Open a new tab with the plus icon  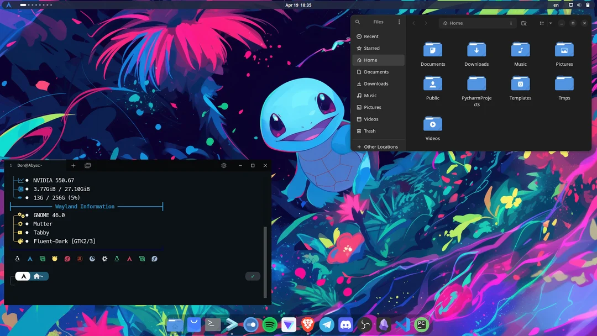73,165
